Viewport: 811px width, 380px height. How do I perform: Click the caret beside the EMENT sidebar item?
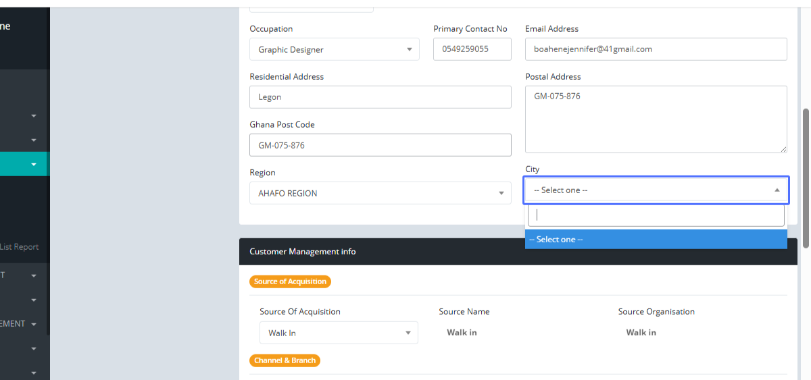(x=34, y=324)
